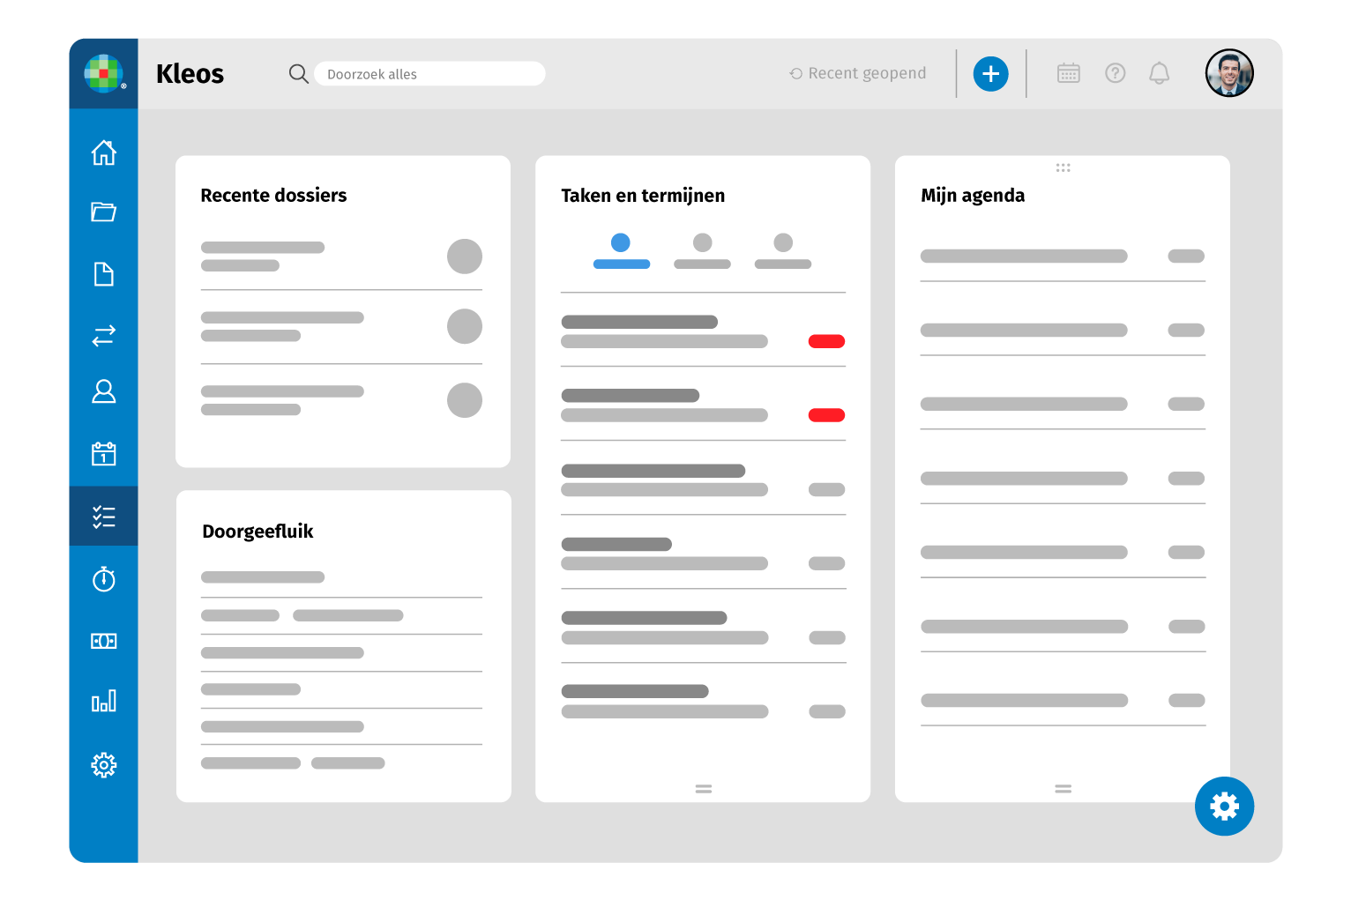This screenshot has width=1351, height=900.
Task: Open the bar chart reports icon
Action: point(104,702)
